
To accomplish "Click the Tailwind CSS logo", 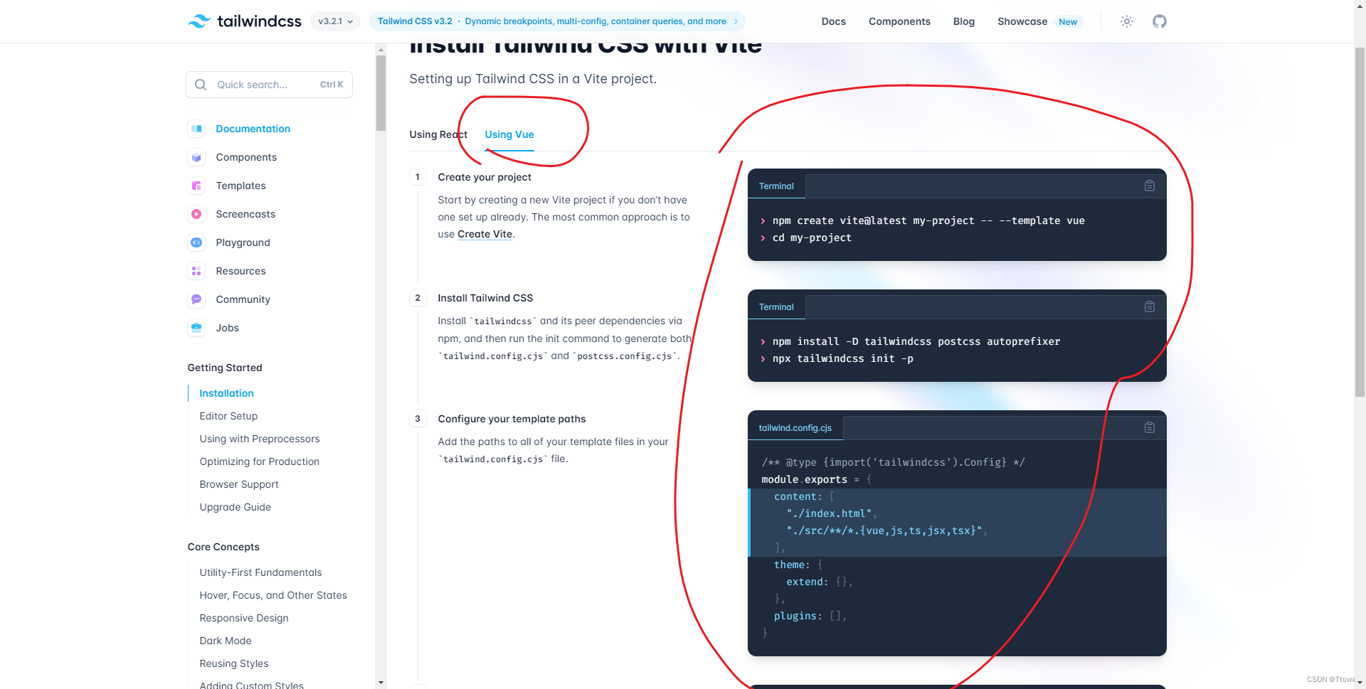I will (244, 21).
